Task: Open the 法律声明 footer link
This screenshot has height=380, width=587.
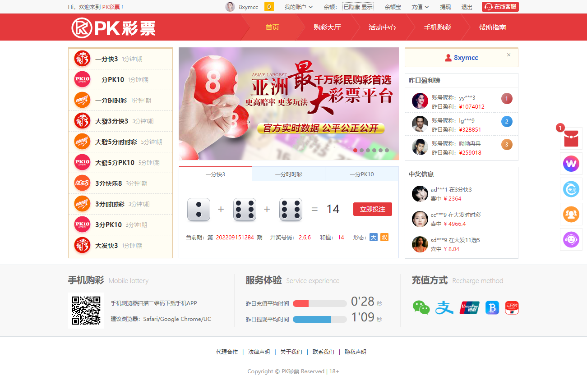Action: coord(259,352)
